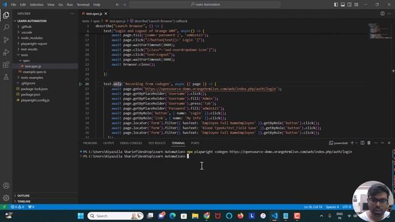Open File Explorer from the taskbar
Viewport: 395px width, 222px height.
click(x=195, y=216)
